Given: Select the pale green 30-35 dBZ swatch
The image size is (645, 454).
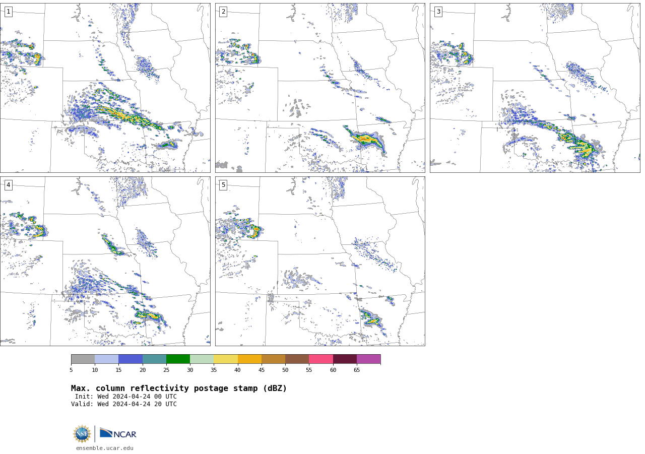Looking at the screenshot, I should (202, 359).
